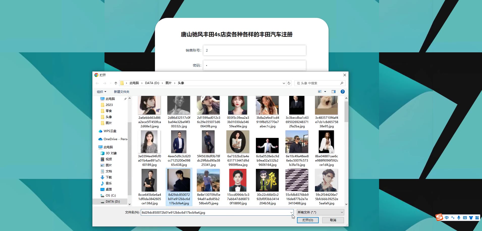Click DATA (D:) in the address breadcrumb
482x231 pixels.
[x=152, y=83]
